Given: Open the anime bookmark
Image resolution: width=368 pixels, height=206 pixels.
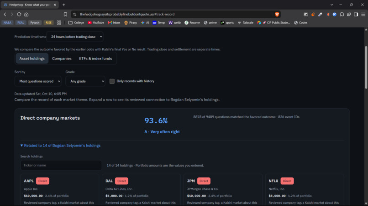Looking at the screenshot, I should coord(210,23).
